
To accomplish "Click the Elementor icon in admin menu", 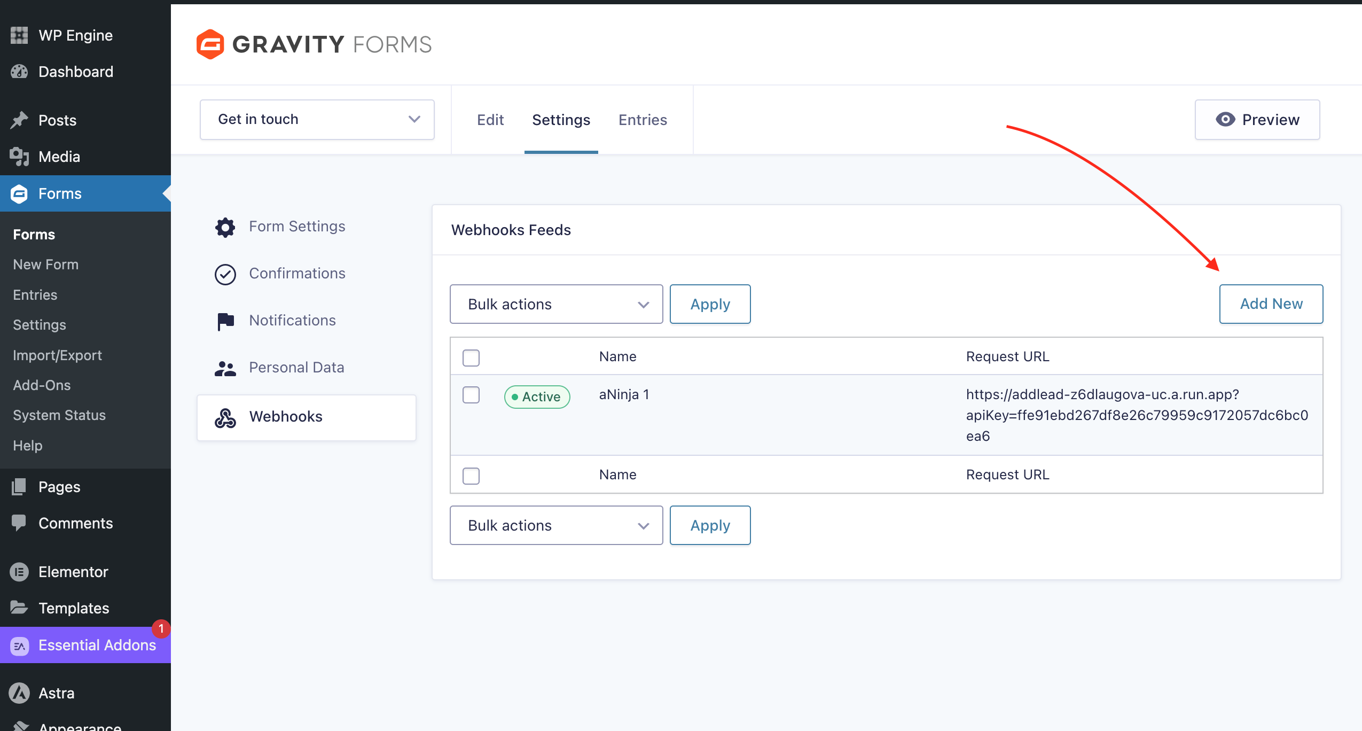I will click(19, 572).
